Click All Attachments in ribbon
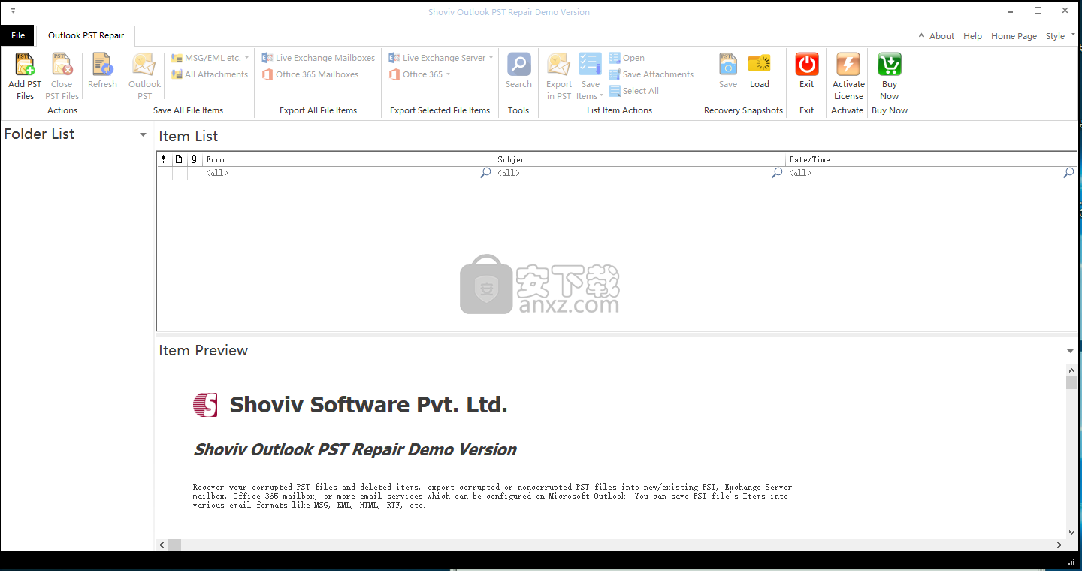1082x571 pixels. pos(210,74)
